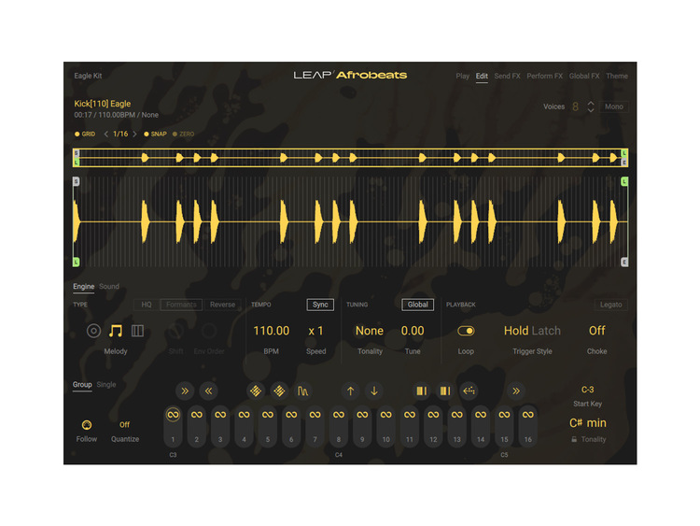Image resolution: width=700 pixels, height=526 pixels.
Task: Decrease grid division with left chevron
Action: click(x=106, y=134)
